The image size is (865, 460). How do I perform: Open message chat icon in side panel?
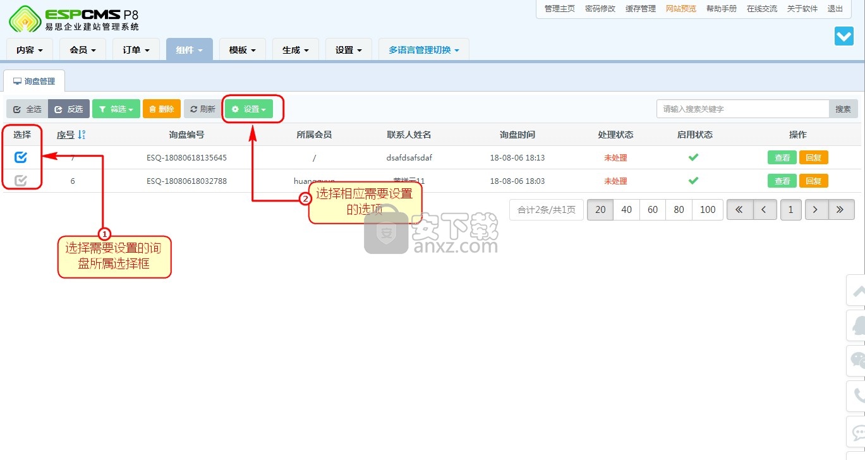coord(857,432)
